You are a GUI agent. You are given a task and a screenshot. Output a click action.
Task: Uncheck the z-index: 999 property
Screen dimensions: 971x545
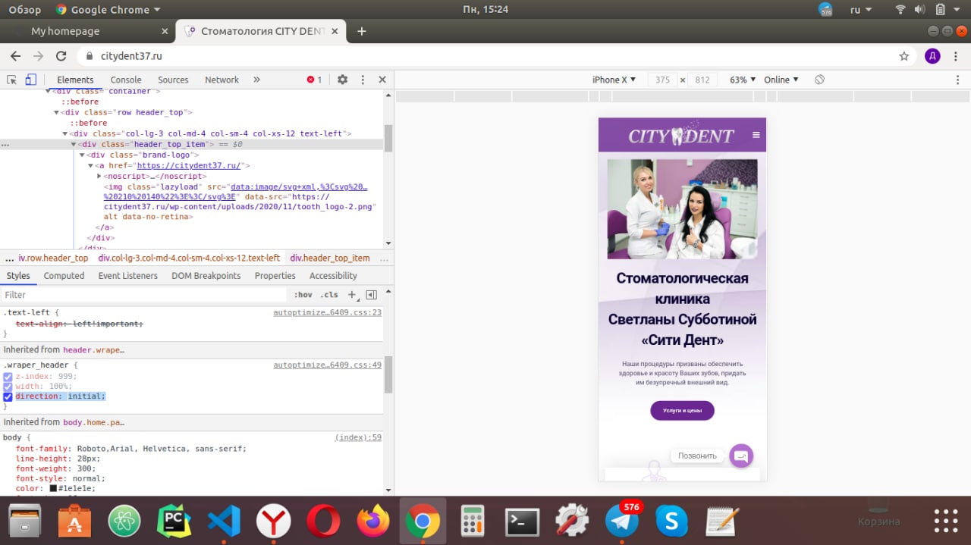point(8,377)
